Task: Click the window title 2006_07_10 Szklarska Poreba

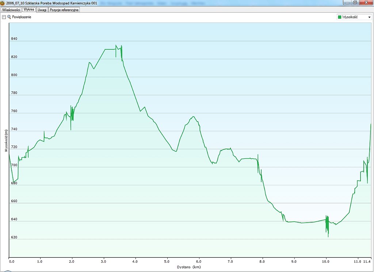Action: pos(51,3)
